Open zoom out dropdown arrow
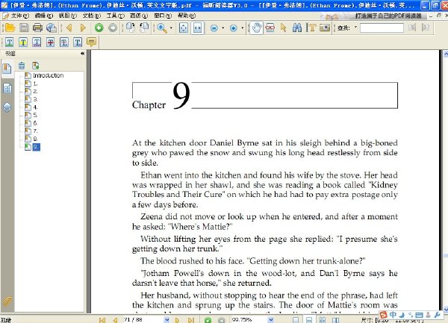The width and height of the screenshot is (448, 323). [223, 28]
